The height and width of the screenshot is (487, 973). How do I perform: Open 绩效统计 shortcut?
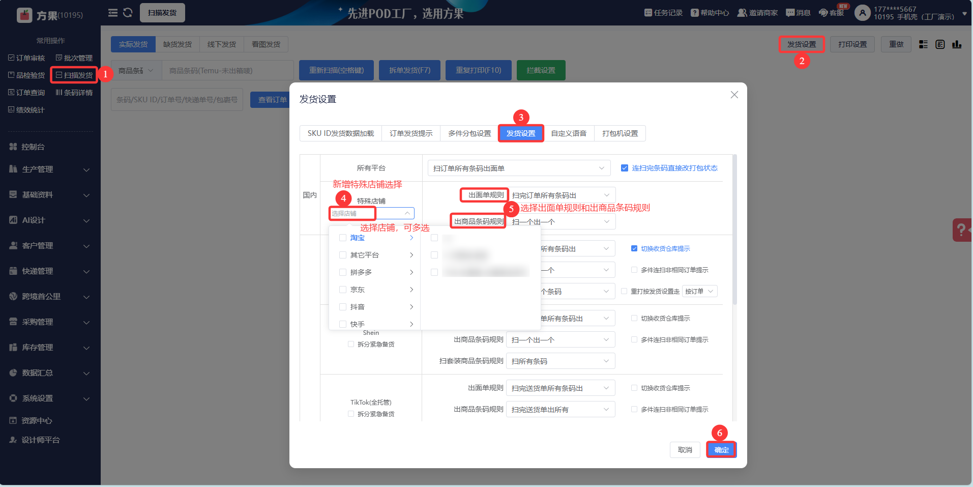[26, 110]
